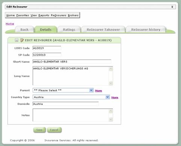The width and height of the screenshot is (181, 146).
Task: Click the edit pencil icon in panel header
Action: click(22, 40)
